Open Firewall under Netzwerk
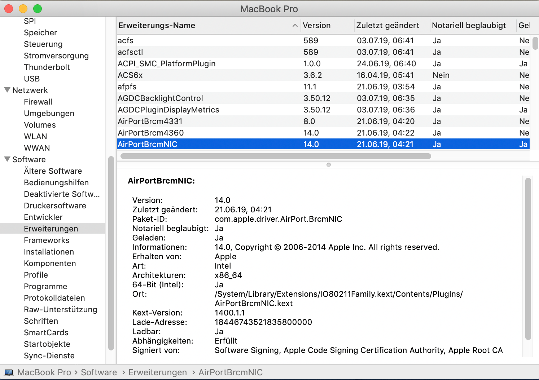539x380 pixels. (x=38, y=102)
